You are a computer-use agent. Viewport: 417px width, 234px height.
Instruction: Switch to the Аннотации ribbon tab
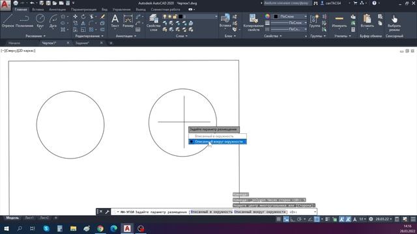point(57,9)
